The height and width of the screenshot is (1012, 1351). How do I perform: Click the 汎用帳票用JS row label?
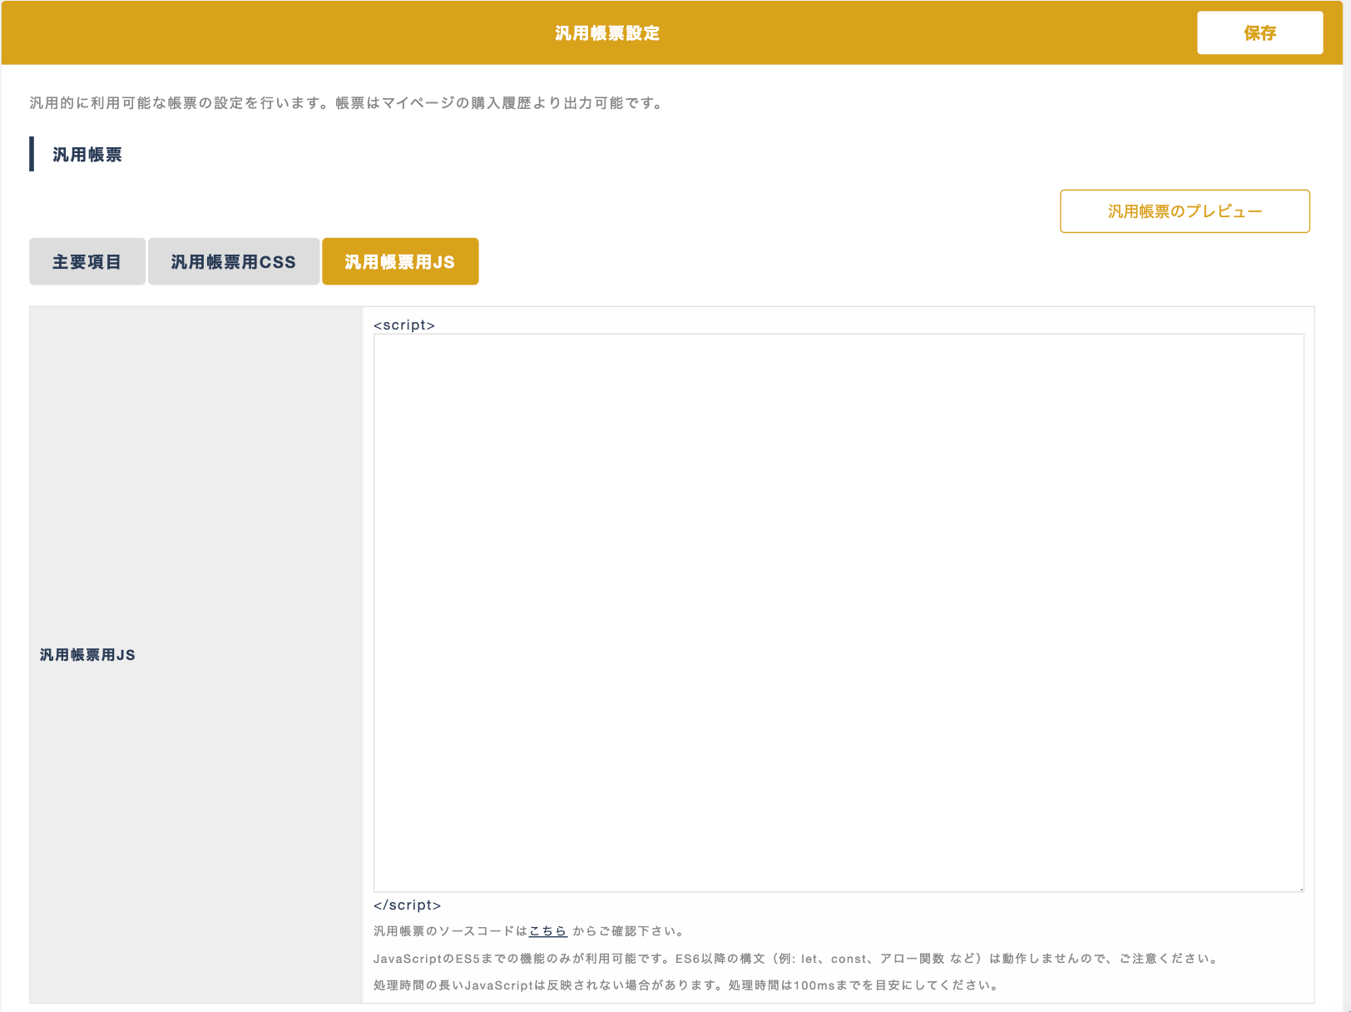pos(87,655)
